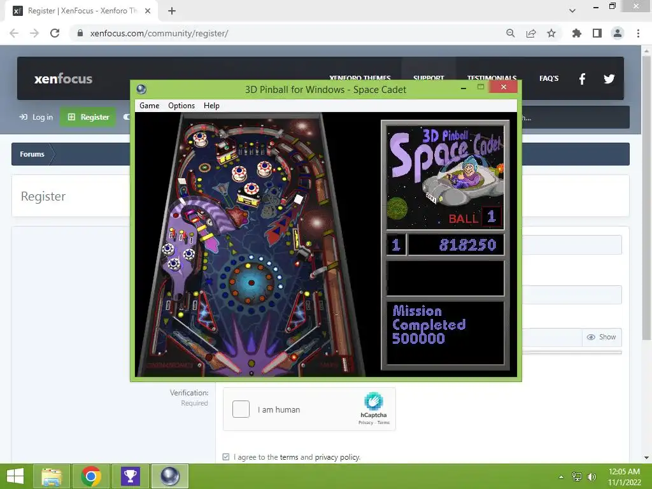The image size is (652, 489).
Task: Close the XenFocus browser tab
Action: coord(148,11)
